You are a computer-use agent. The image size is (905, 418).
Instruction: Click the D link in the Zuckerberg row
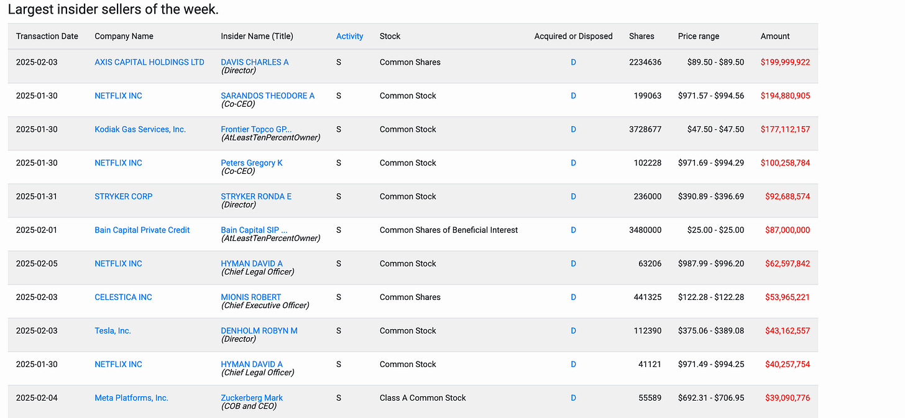pos(573,398)
